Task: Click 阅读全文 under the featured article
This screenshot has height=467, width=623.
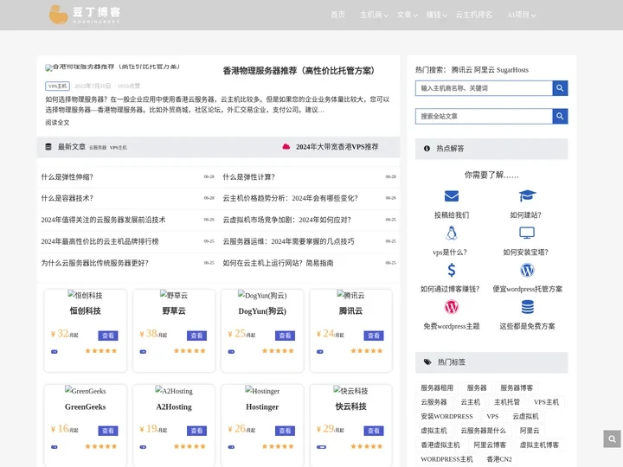Action: coord(57,122)
